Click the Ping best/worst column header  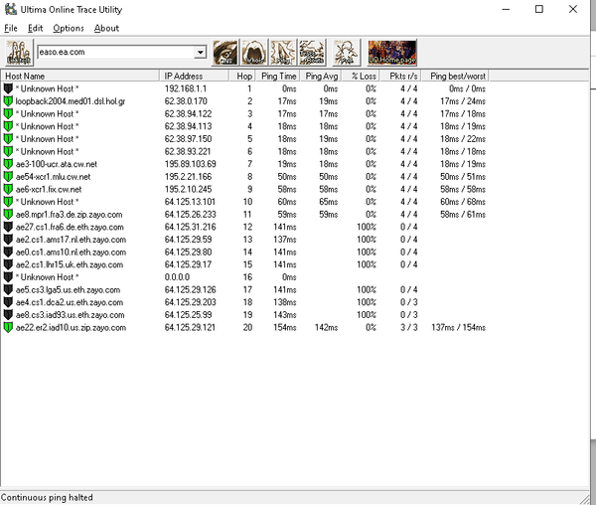(455, 77)
